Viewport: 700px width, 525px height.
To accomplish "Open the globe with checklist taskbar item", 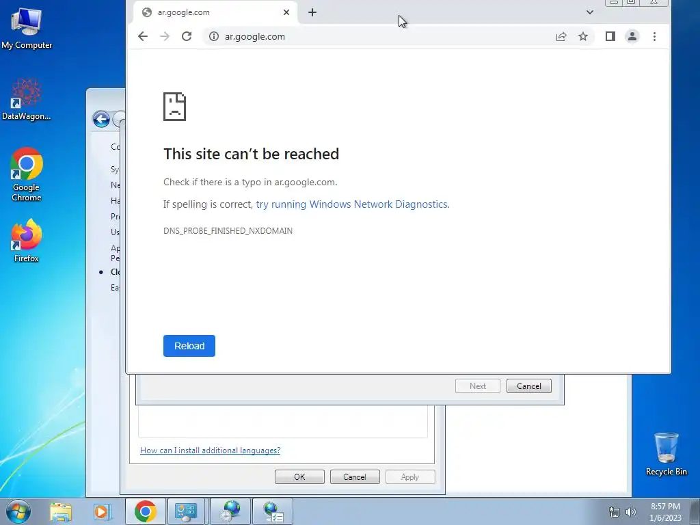I will point(273,511).
